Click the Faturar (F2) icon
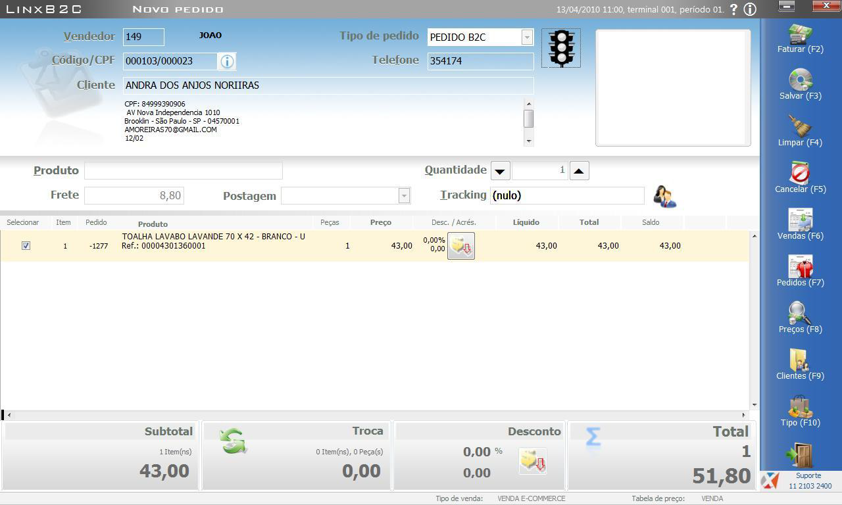 click(x=800, y=34)
